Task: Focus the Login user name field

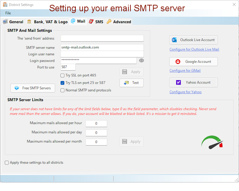Action: click(x=102, y=54)
